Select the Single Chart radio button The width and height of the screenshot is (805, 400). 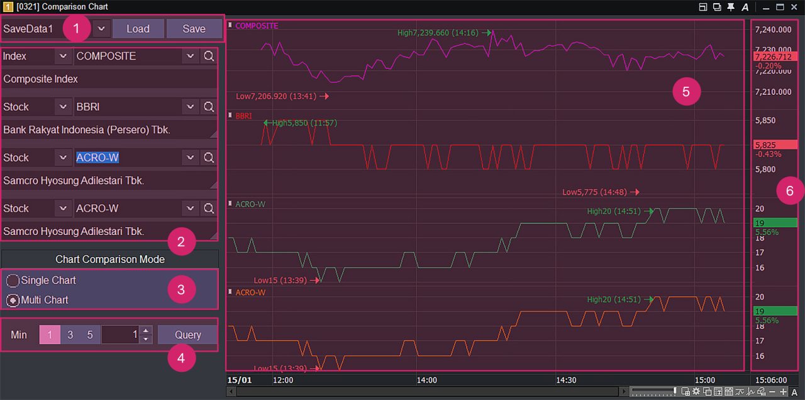click(13, 281)
